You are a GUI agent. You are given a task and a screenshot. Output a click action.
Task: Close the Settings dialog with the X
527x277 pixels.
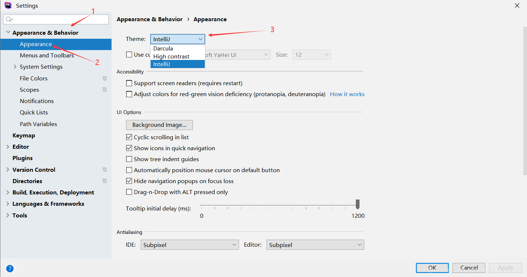coord(517,5)
